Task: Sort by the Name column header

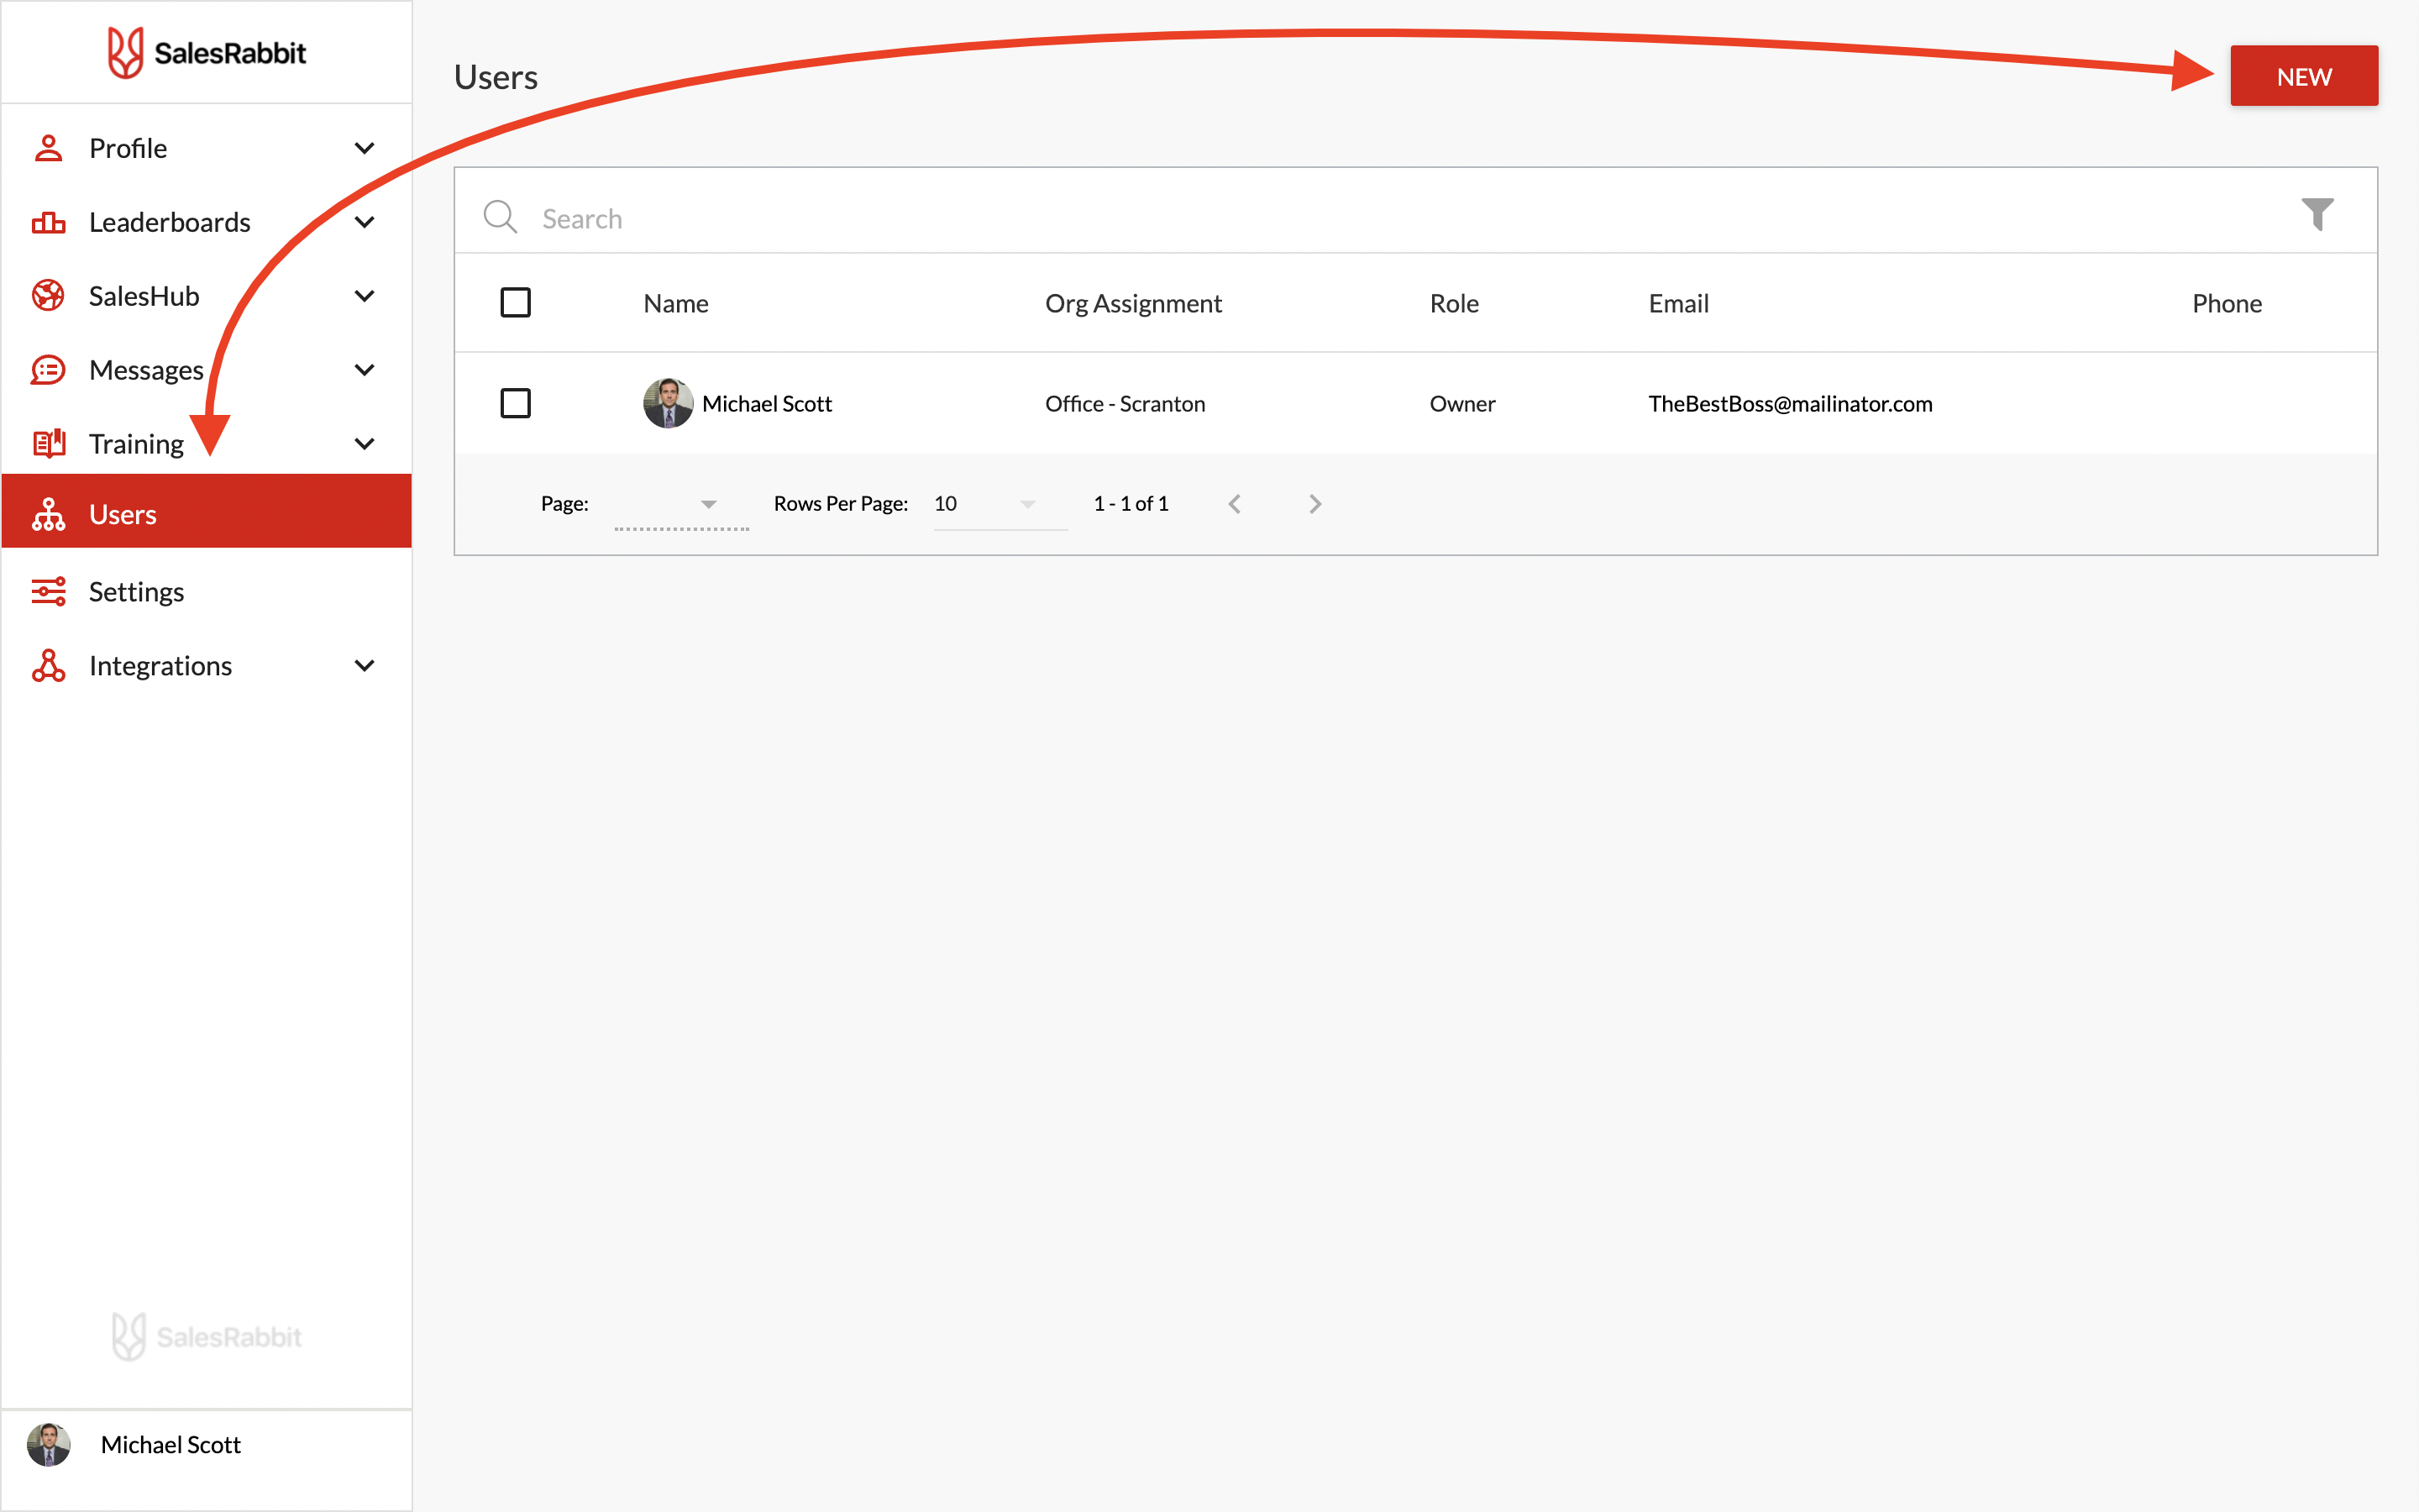Action: (675, 303)
